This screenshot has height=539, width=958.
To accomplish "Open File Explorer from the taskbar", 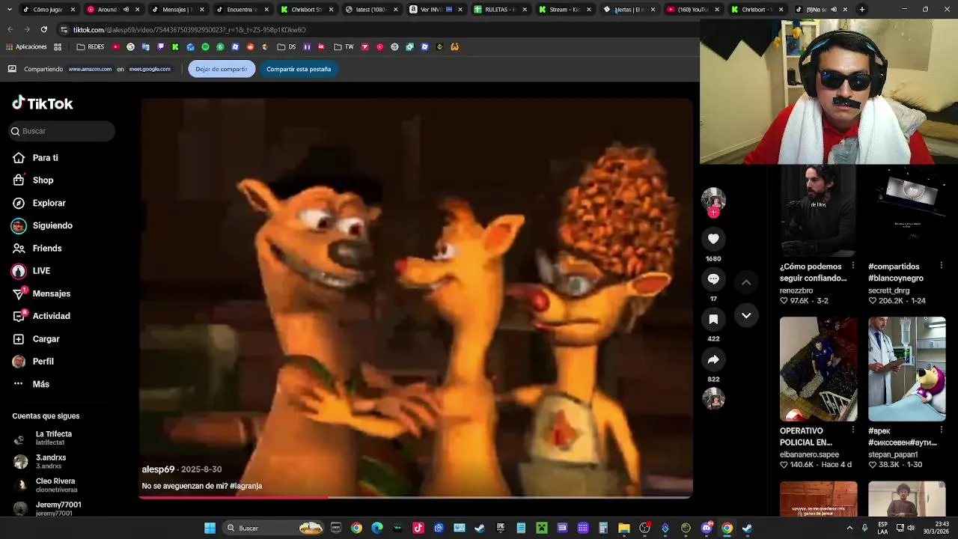I will coord(623,528).
